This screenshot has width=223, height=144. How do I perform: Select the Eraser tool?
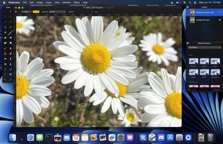pos(5,33)
